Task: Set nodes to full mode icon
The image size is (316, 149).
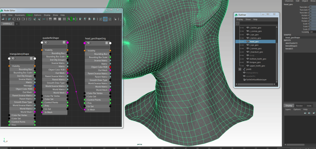Action: pyautogui.click(x=60, y=19)
